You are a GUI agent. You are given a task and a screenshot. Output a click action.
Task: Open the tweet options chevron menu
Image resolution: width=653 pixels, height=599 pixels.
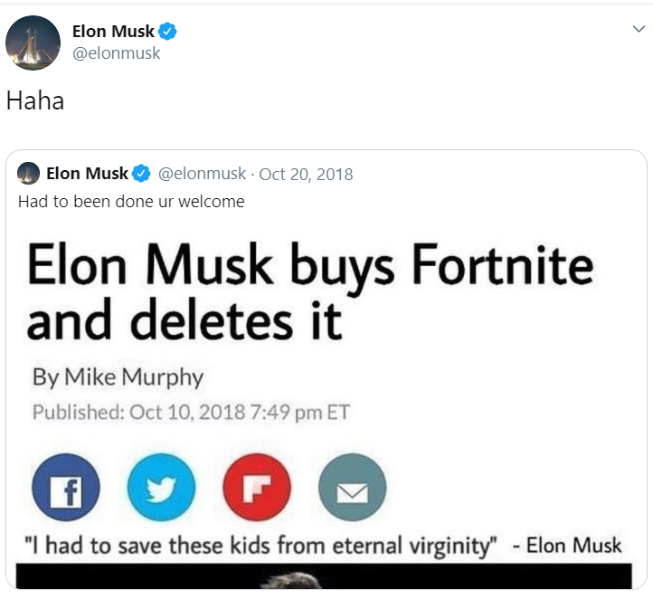tap(639, 30)
